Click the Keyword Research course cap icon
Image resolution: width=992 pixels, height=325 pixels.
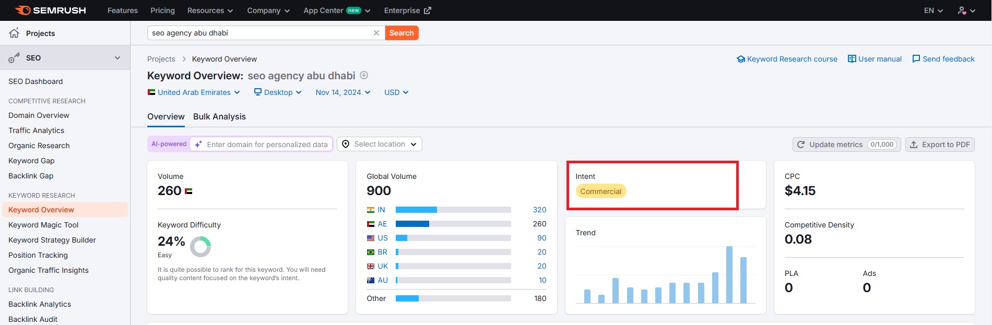click(740, 59)
